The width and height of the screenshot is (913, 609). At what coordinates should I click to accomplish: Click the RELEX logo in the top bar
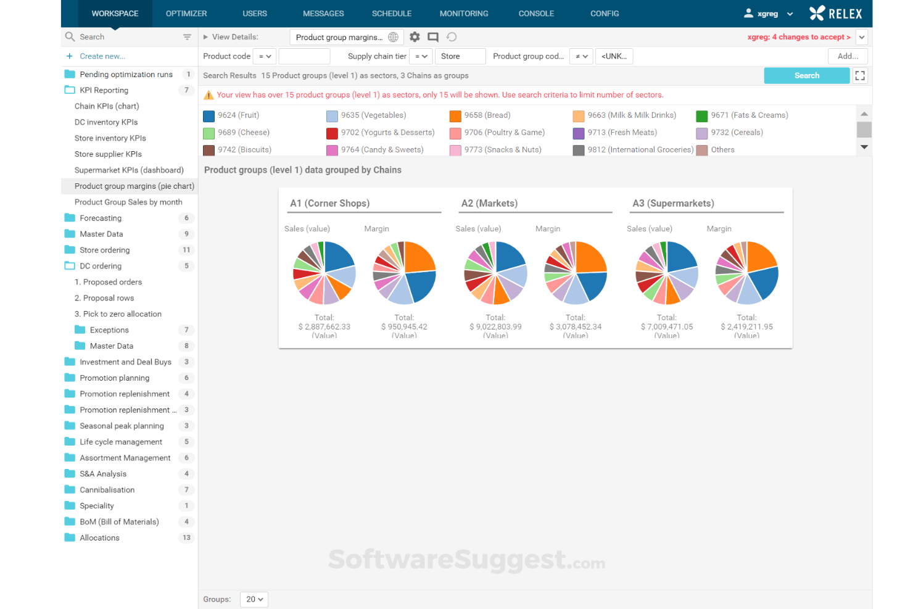tap(835, 13)
